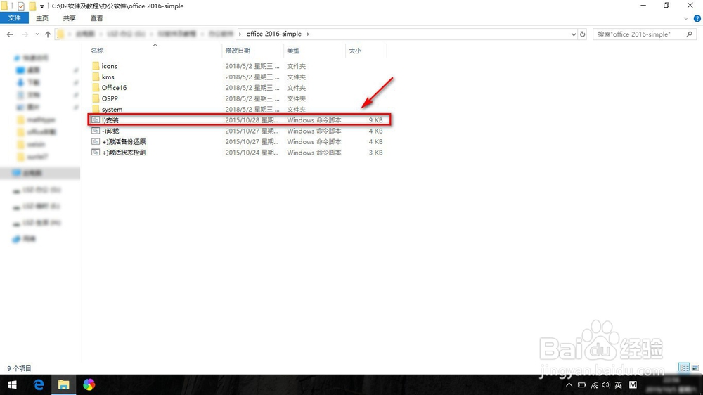This screenshot has width=703, height=395.
Task: Select the -)卸载 script file icon
Action: [96, 131]
